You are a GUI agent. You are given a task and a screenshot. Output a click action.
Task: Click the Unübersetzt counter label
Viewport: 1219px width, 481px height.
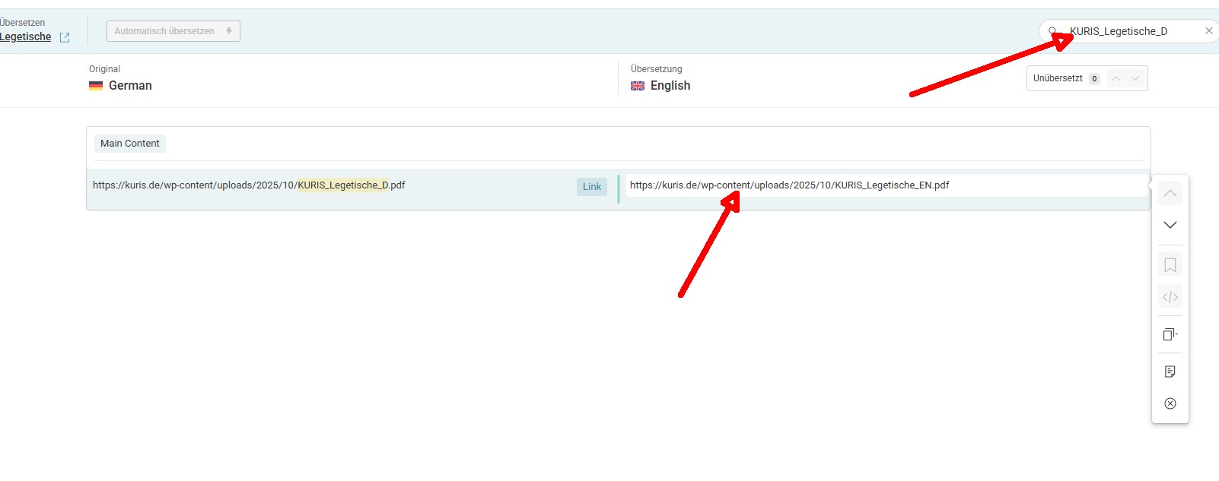coord(1058,78)
